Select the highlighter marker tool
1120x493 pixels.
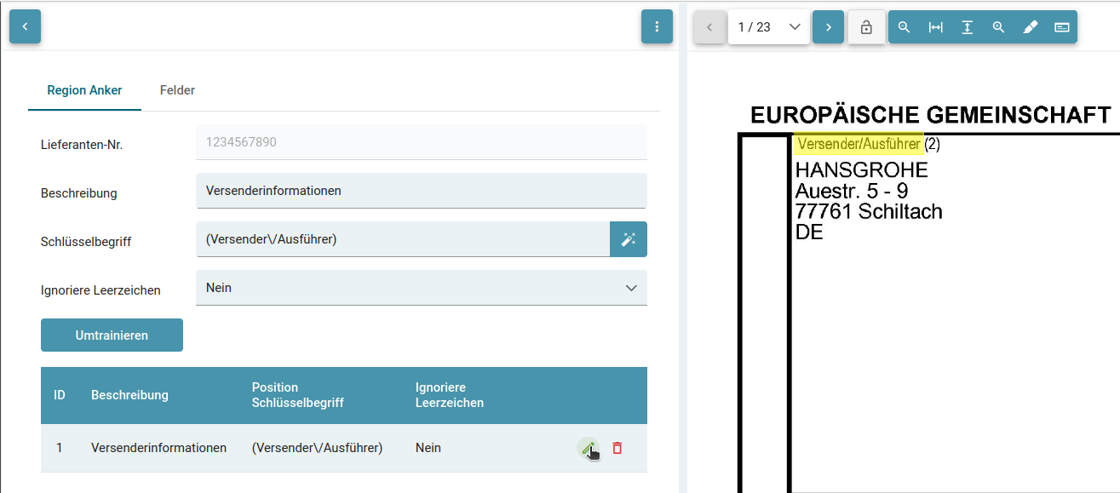coord(1031,27)
